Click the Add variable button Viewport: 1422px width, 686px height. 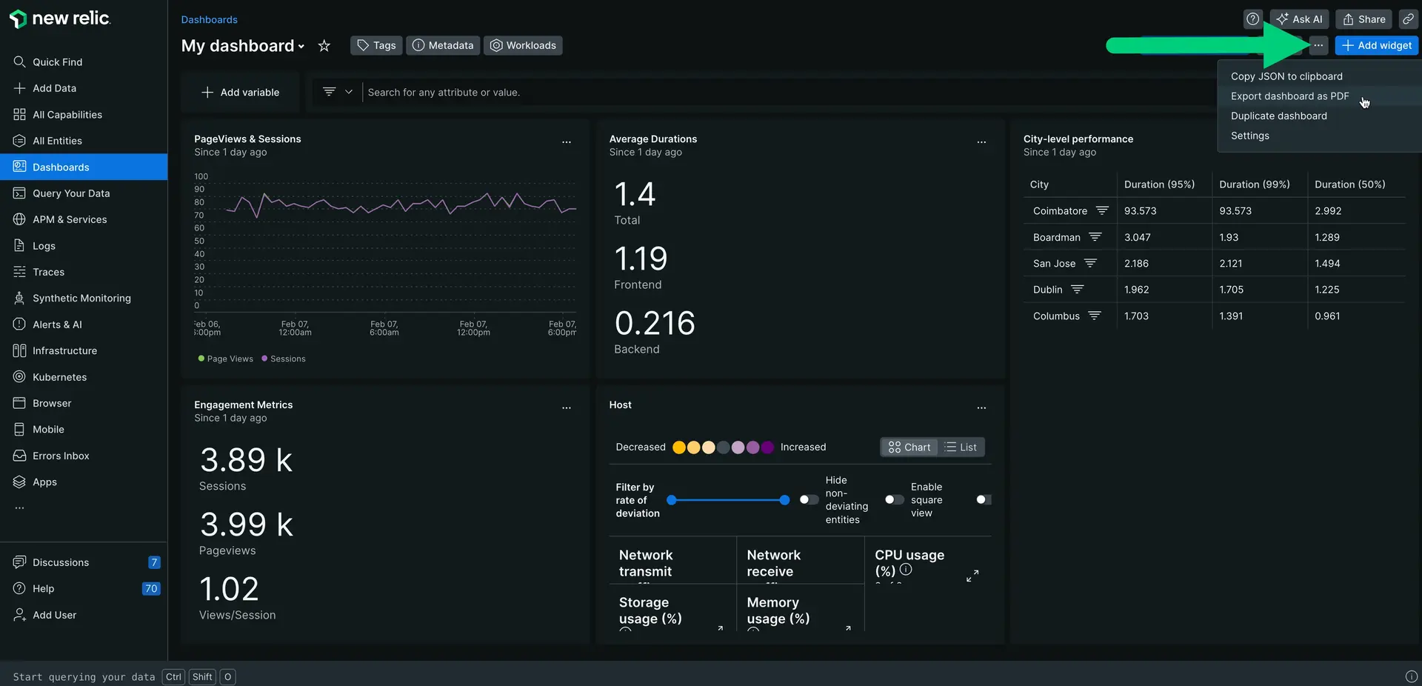[x=240, y=93]
